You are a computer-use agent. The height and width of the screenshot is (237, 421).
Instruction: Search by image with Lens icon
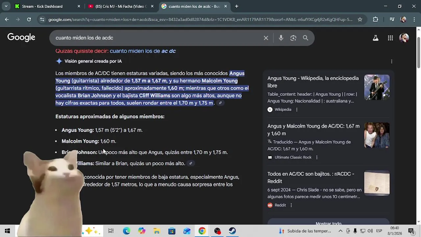293,38
